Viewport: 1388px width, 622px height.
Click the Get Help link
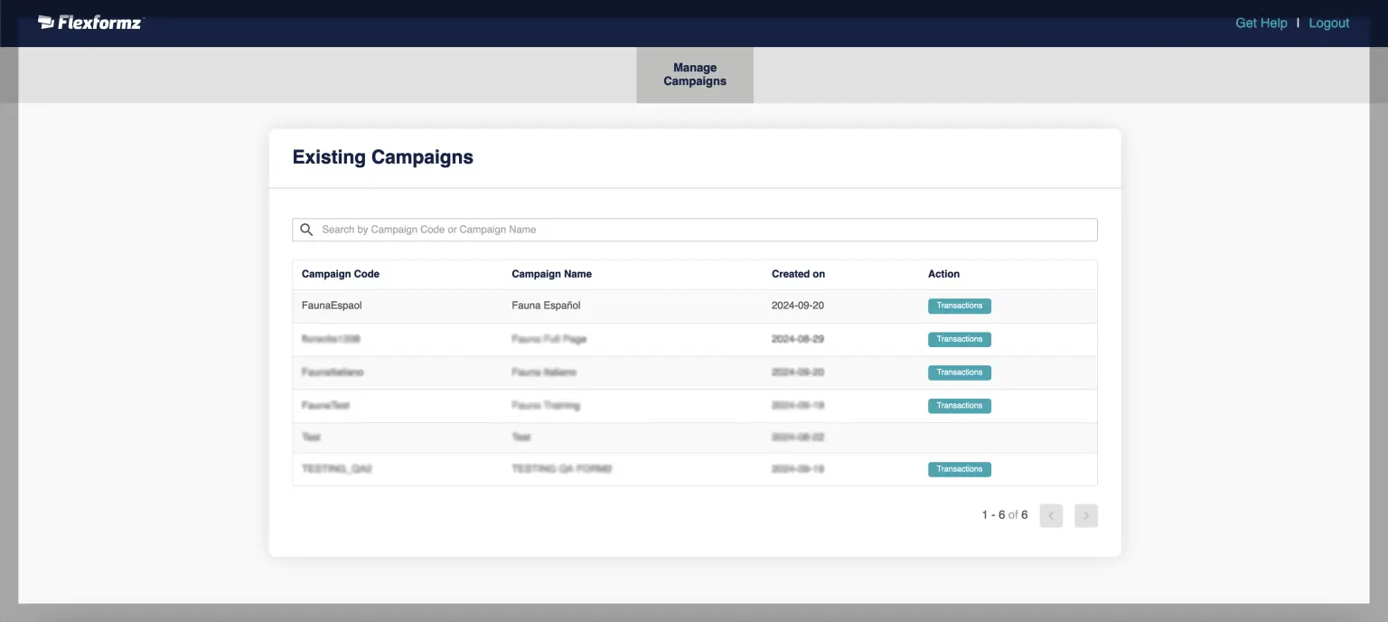pyautogui.click(x=1261, y=24)
